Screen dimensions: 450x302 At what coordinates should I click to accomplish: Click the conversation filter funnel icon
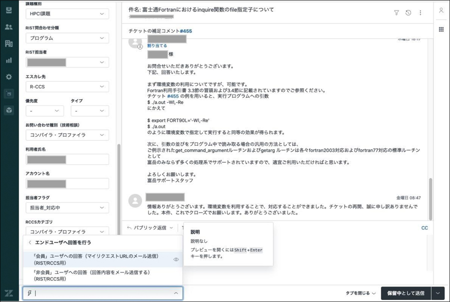pos(396,12)
